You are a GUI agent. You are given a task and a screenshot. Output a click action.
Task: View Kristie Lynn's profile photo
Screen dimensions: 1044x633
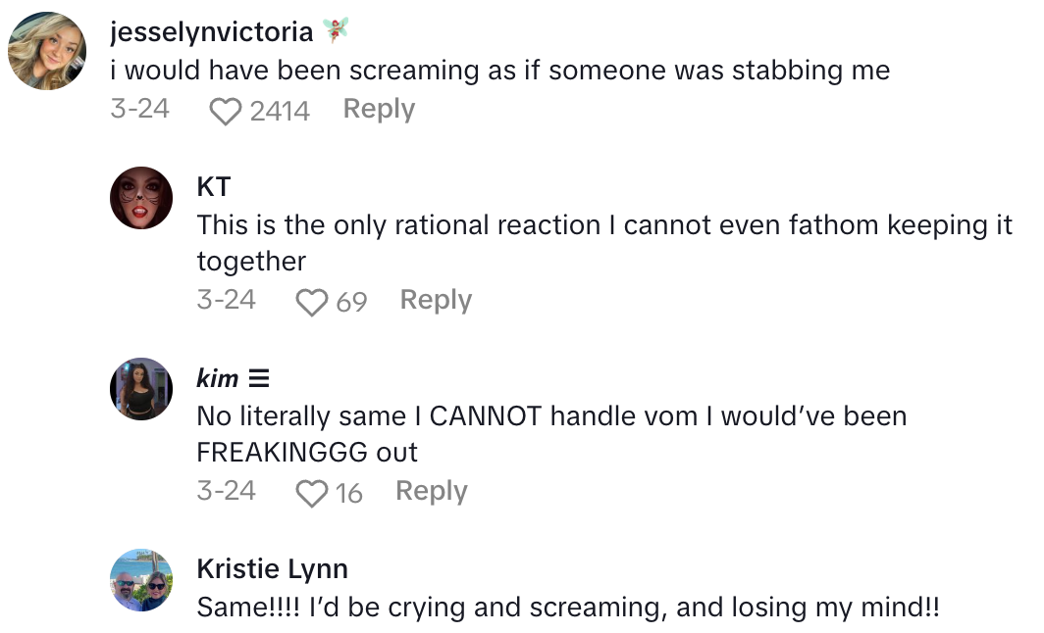[141, 580]
